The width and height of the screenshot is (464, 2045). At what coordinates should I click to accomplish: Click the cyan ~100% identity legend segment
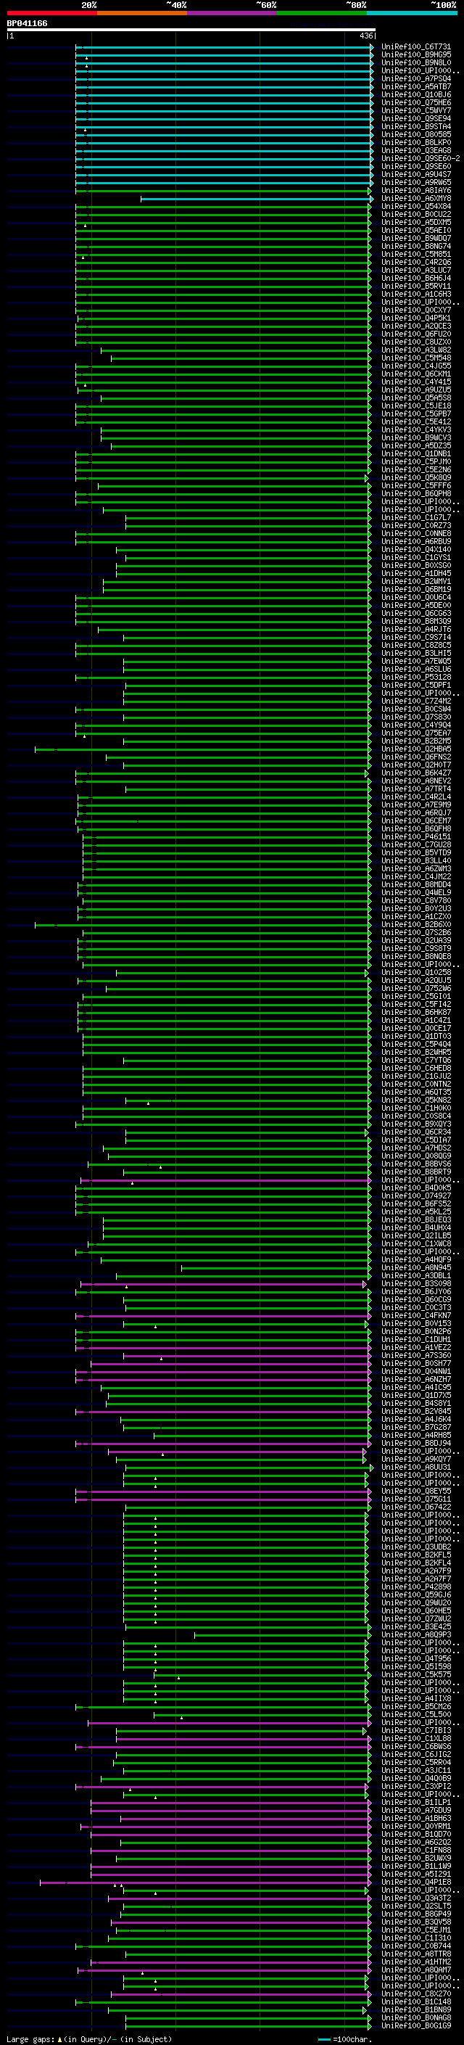pyautogui.click(x=411, y=13)
